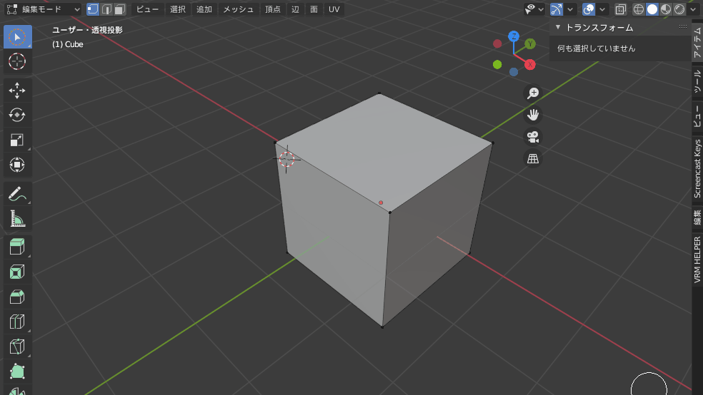Open the 頂点 menu

point(273,9)
